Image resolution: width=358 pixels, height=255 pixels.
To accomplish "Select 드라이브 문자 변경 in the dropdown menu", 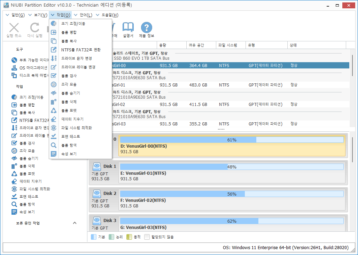I will tap(80, 58).
